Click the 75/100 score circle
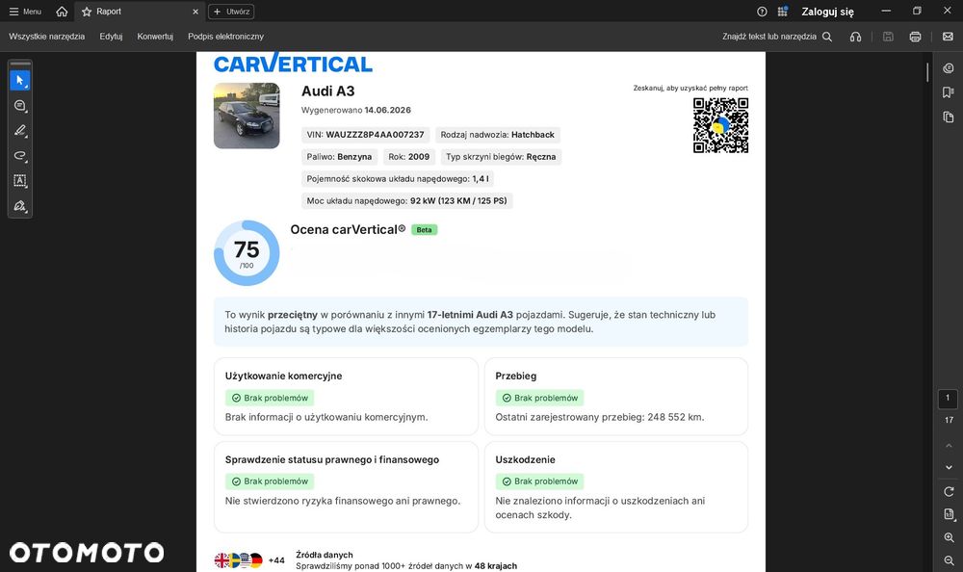 [x=247, y=253]
